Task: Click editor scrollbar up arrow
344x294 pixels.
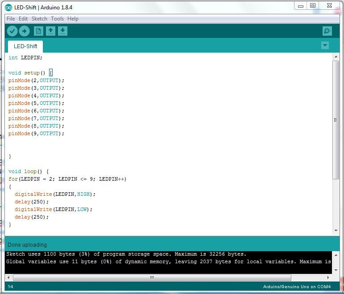Action: point(336,57)
